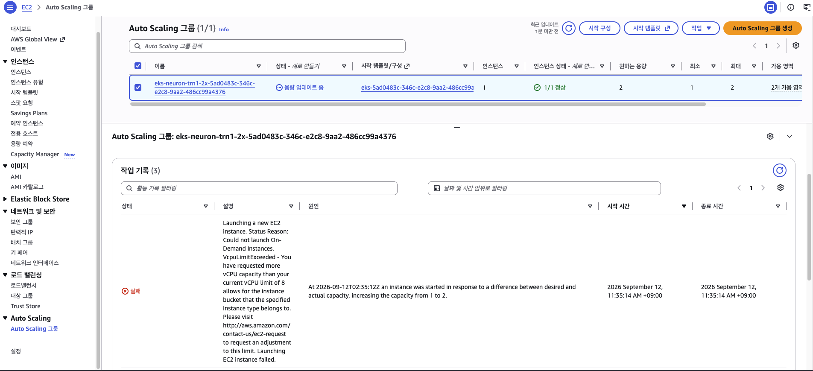Viewport: 813px width, 371px height.
Task: Click the 시작 템플릿 button
Action: 651,28
